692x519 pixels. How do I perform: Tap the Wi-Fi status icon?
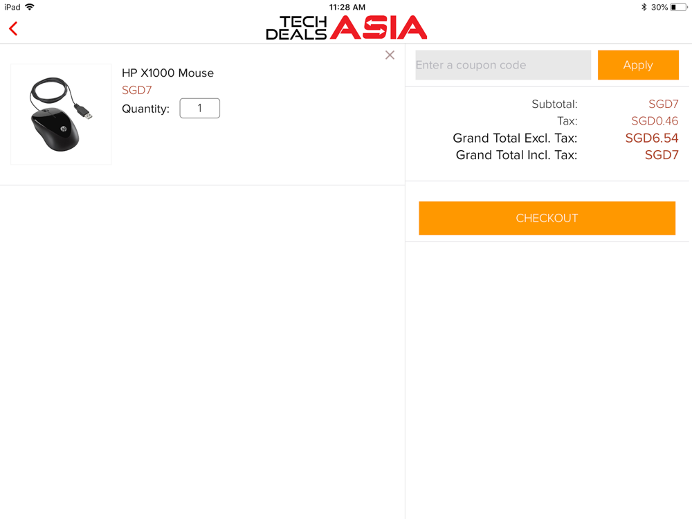[30, 7]
